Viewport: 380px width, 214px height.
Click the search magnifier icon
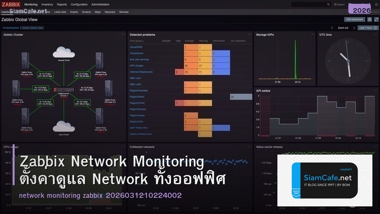coord(328,4)
